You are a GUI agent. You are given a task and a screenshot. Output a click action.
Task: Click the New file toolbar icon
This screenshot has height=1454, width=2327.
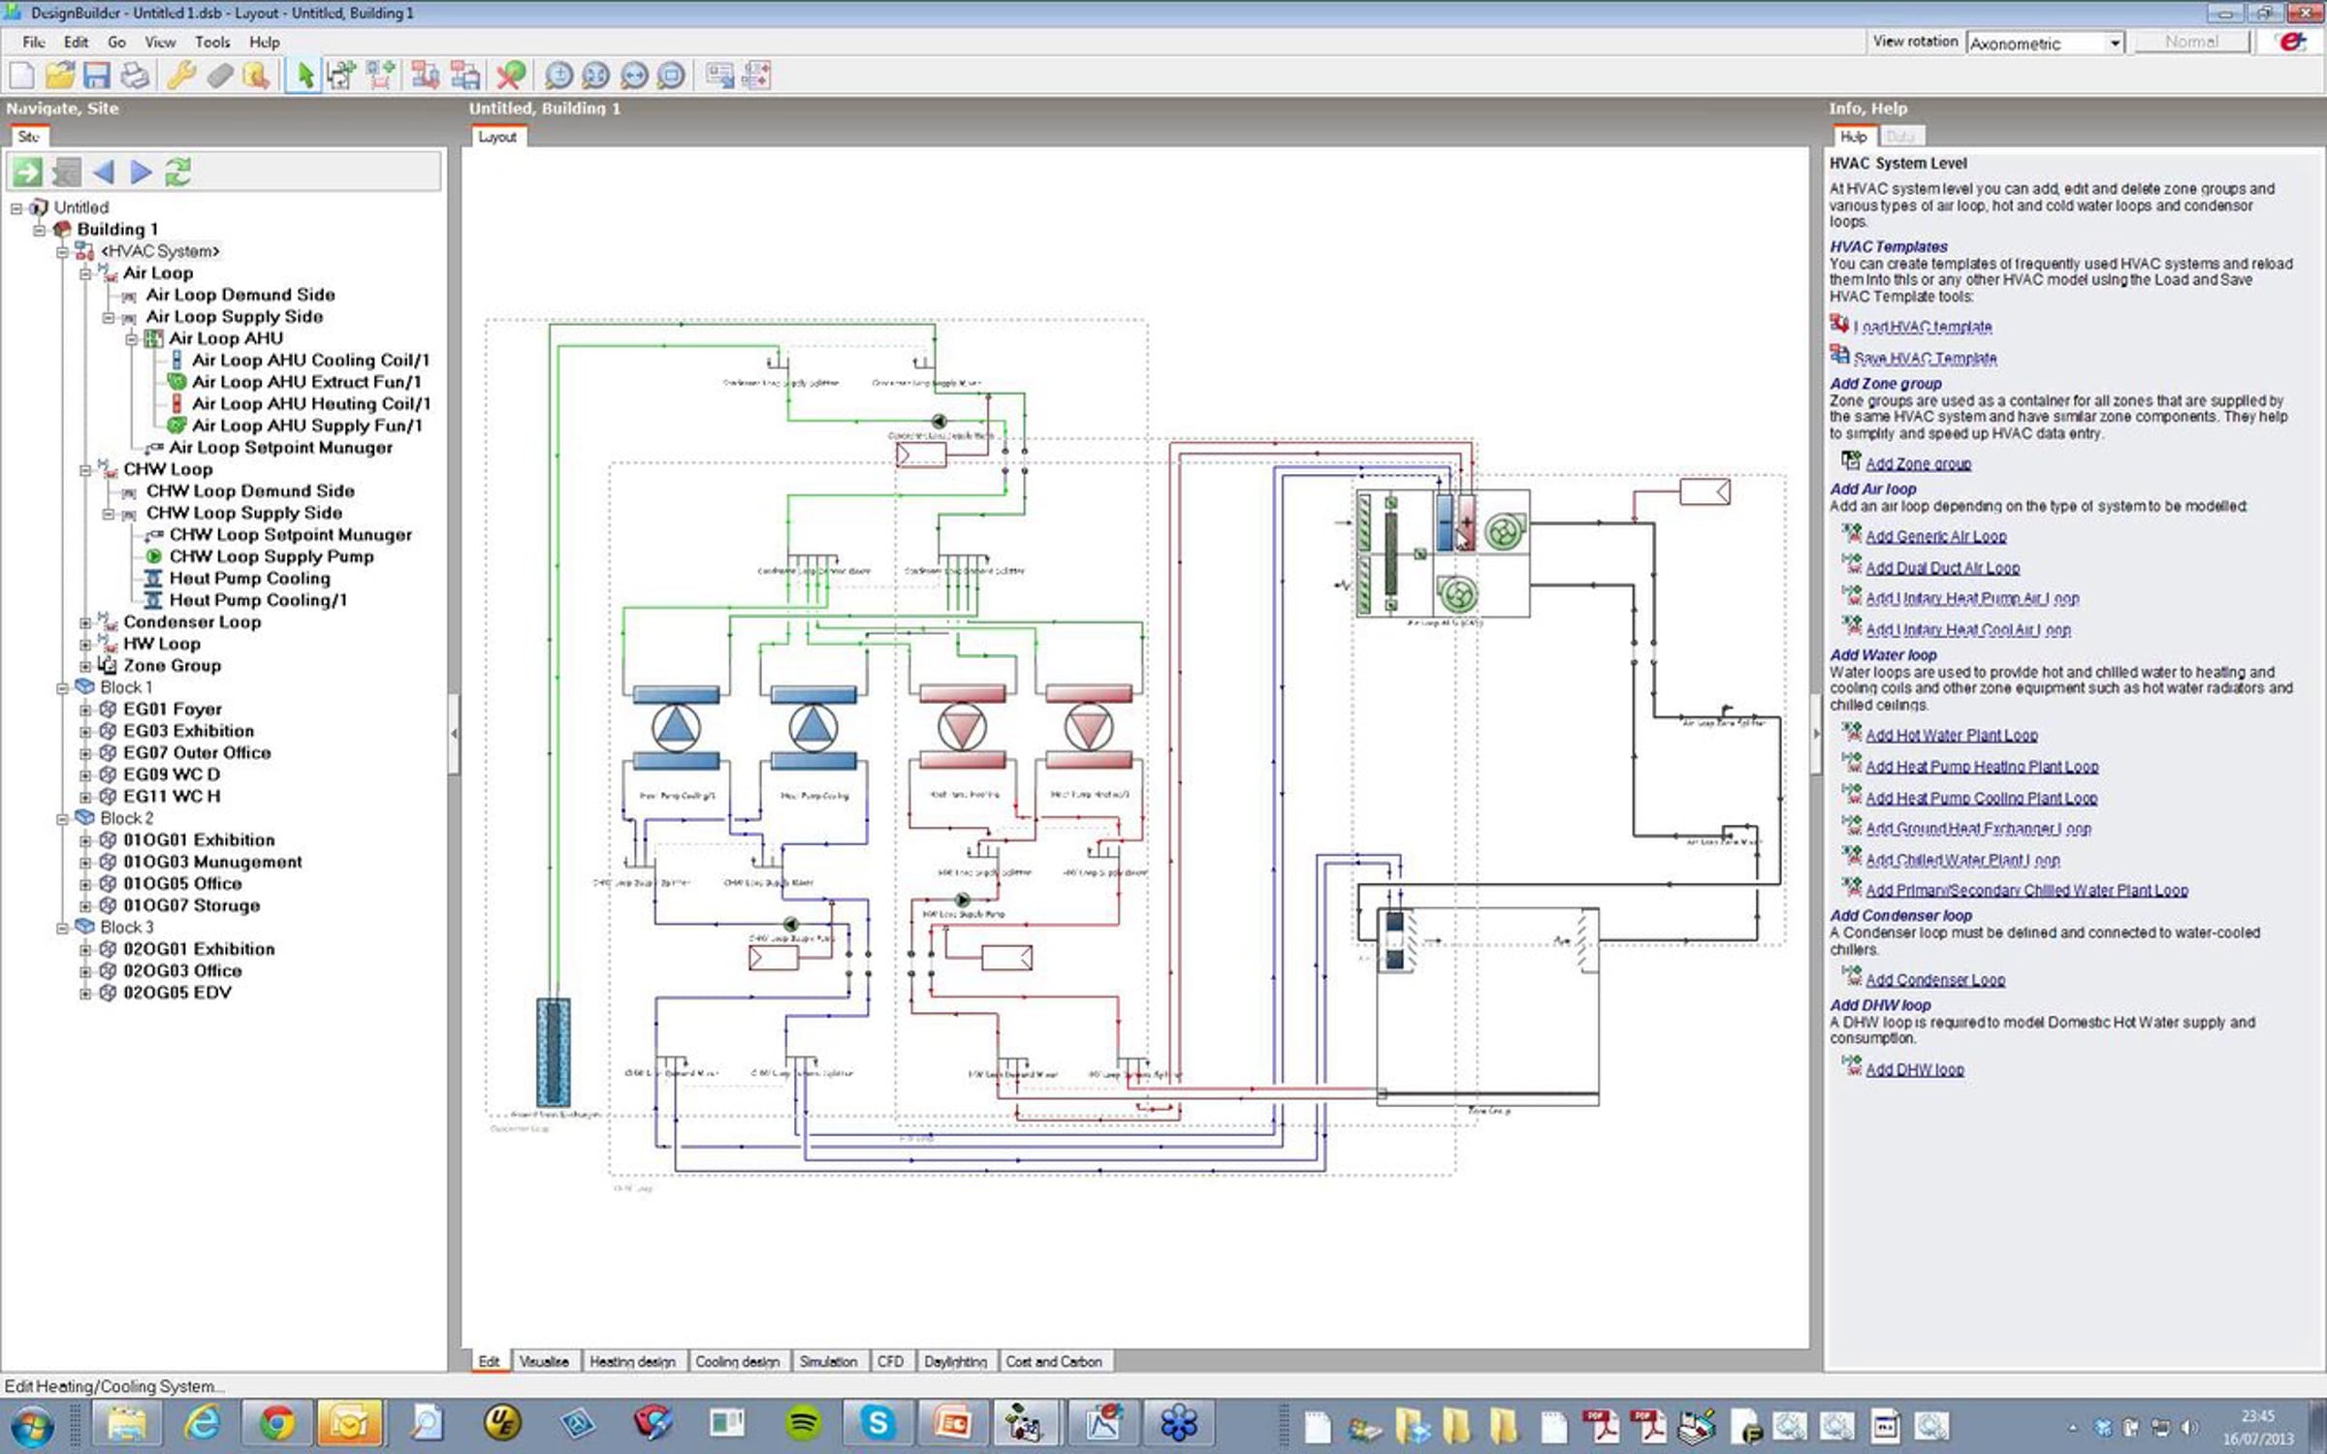pyautogui.click(x=21, y=75)
